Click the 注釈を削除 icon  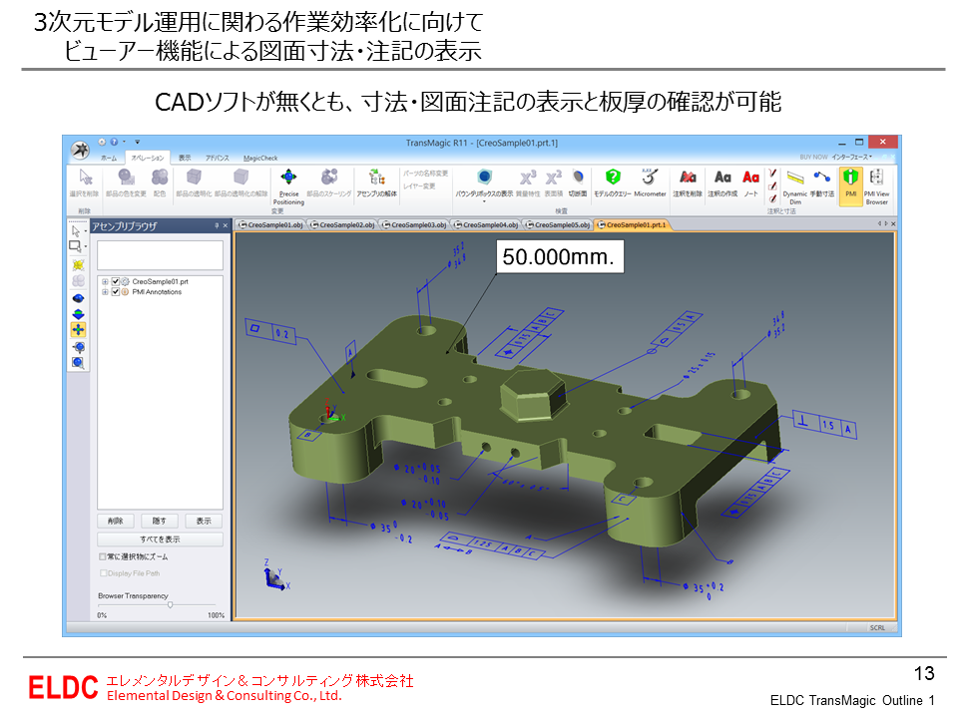click(688, 178)
